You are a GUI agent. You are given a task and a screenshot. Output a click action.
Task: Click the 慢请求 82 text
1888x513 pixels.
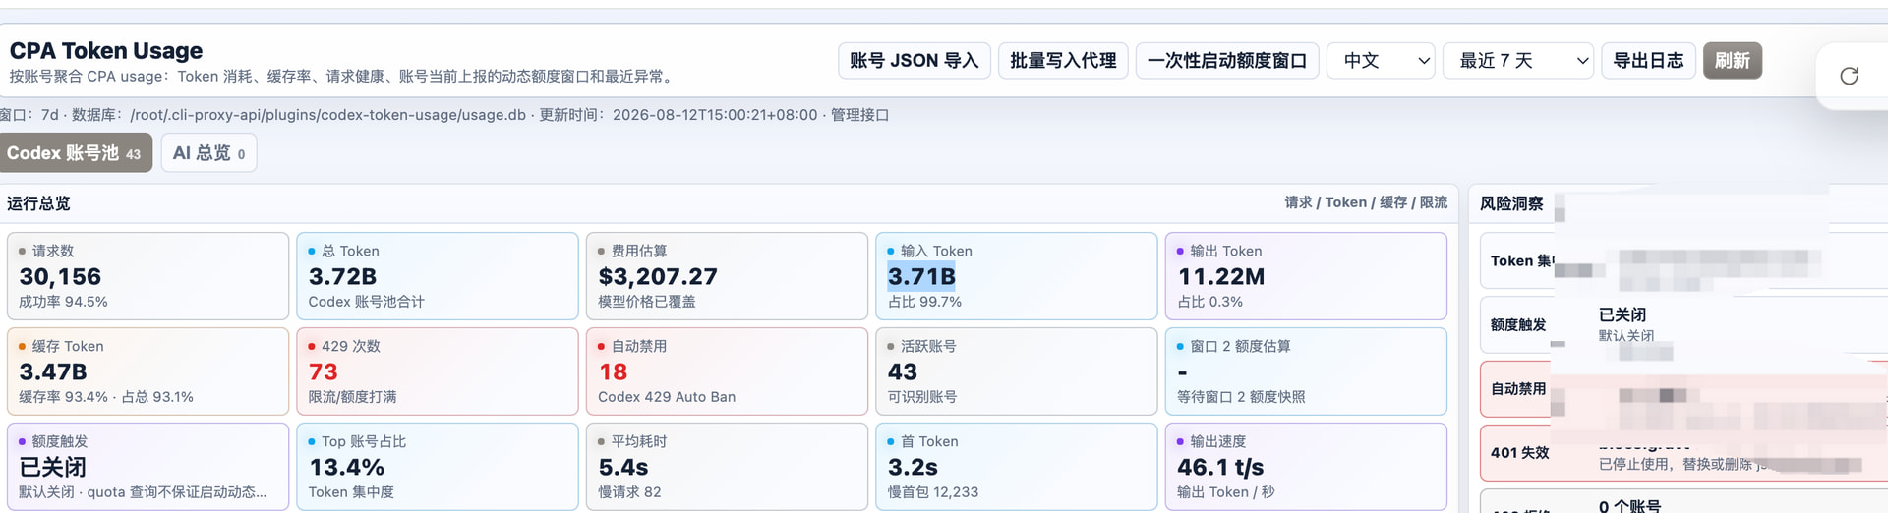pyautogui.click(x=629, y=492)
